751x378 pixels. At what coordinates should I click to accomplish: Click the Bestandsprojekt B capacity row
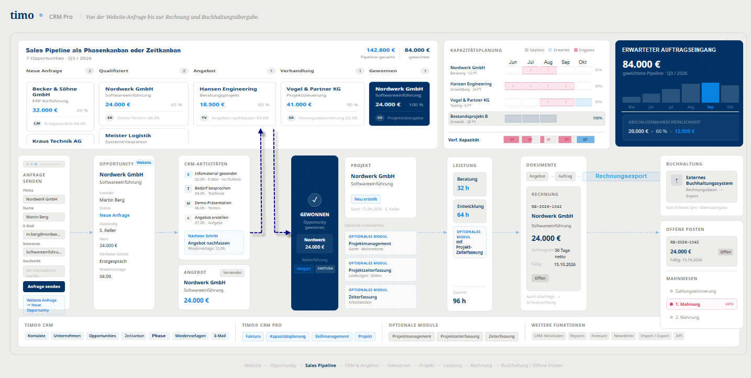click(527, 118)
